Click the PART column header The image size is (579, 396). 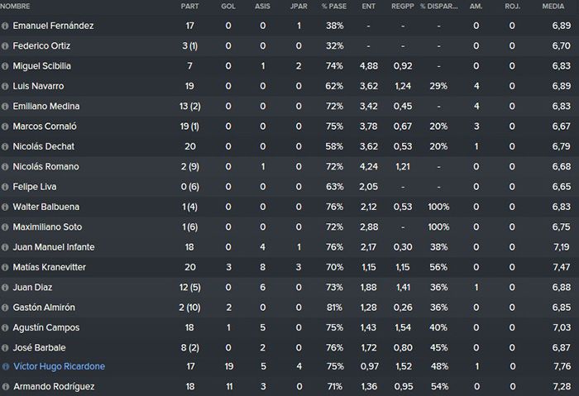[x=189, y=7]
